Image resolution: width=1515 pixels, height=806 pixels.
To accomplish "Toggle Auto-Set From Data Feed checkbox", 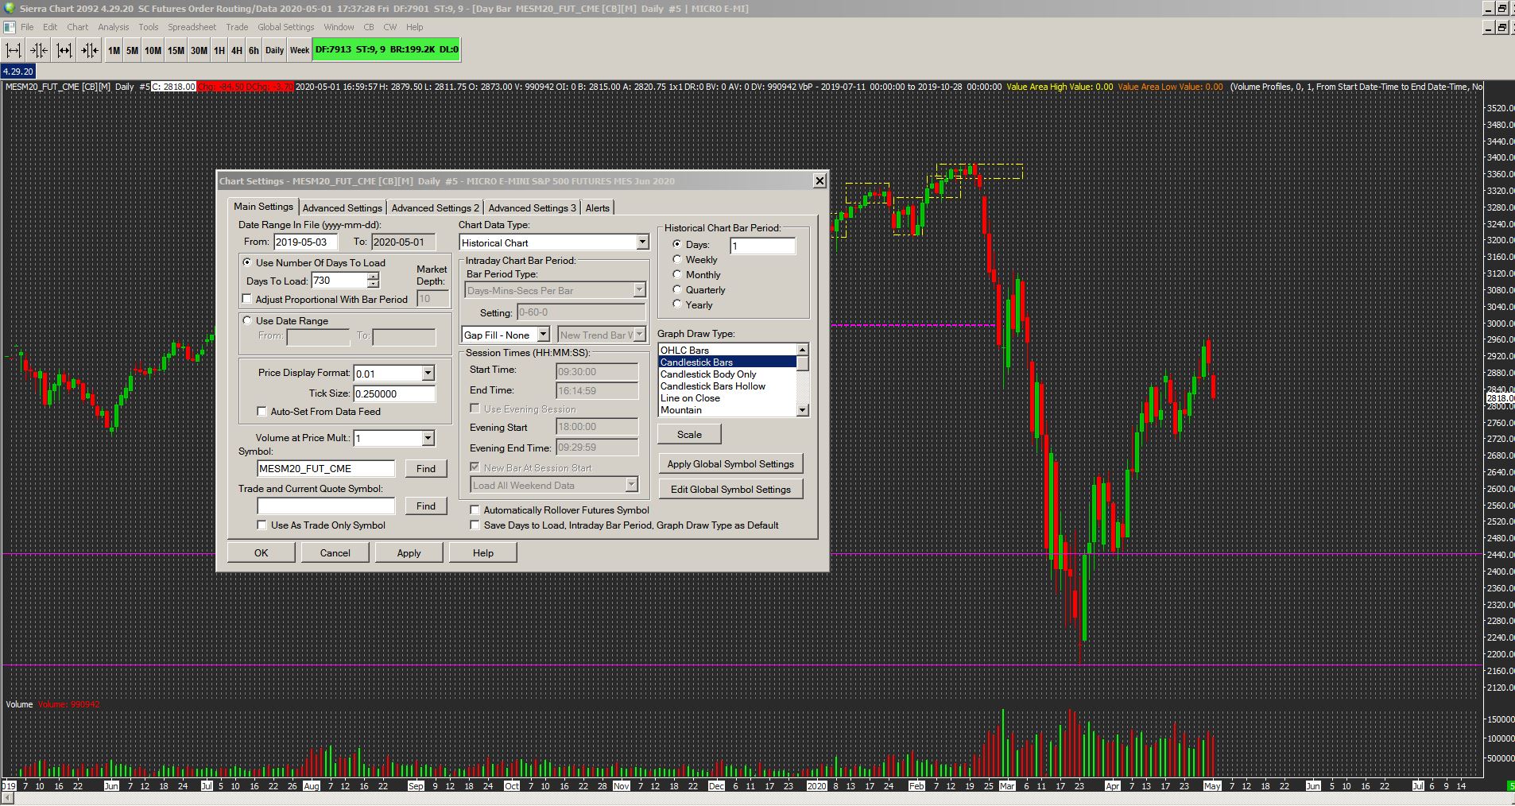I will click(262, 411).
